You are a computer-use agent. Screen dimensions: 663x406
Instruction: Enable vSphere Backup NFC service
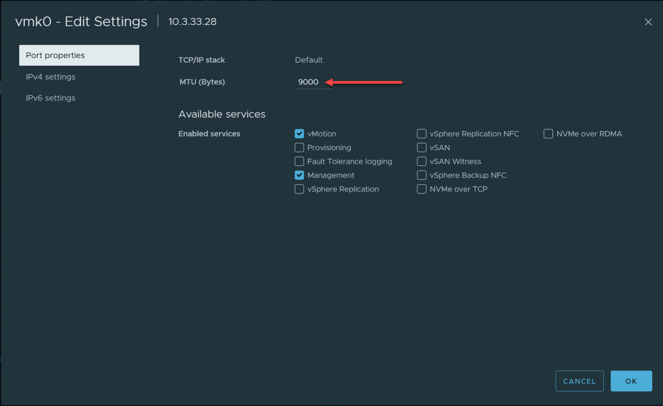tap(421, 175)
